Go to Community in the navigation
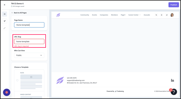181x99 pixels. click(85, 15)
